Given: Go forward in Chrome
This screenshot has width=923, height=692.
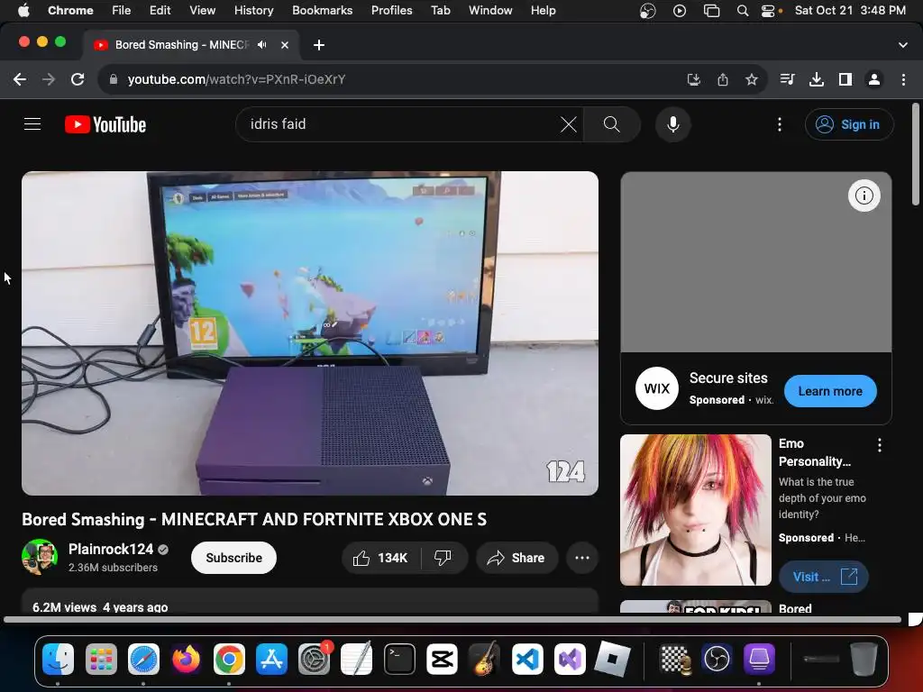Looking at the screenshot, I should click(49, 79).
